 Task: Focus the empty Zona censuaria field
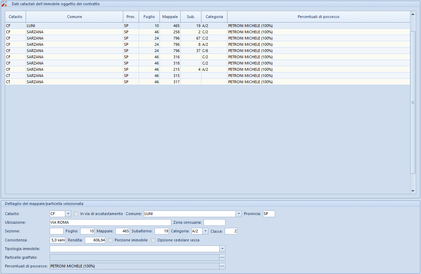click(214, 223)
